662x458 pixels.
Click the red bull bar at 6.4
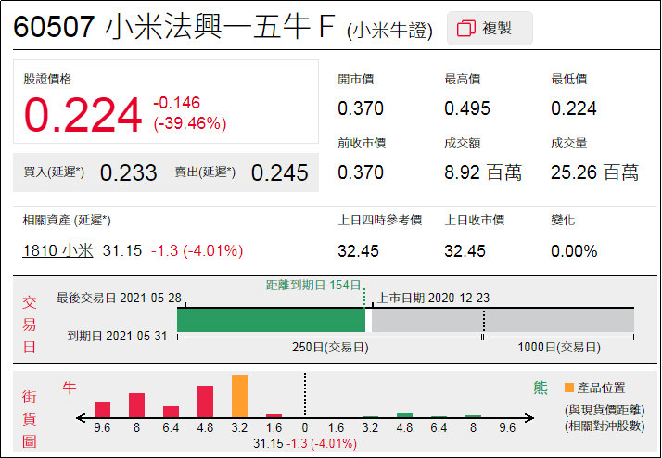coord(171,412)
